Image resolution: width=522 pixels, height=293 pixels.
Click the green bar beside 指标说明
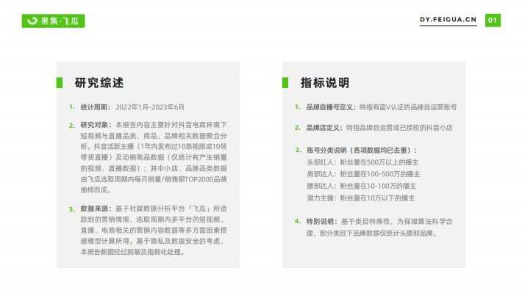click(x=285, y=83)
